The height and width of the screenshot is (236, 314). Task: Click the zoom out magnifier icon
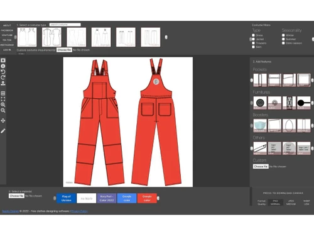[3, 110]
